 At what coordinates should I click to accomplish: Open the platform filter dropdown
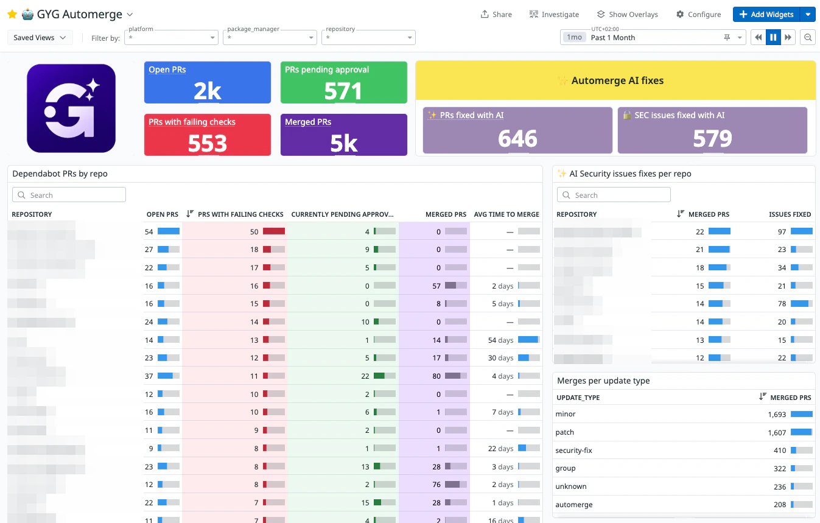(x=171, y=37)
